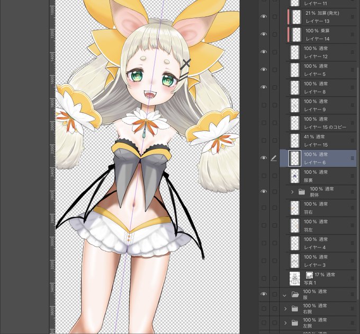The height and width of the screenshot is (334, 360).
Task: Click the grip handle icon of レイヤー 4
Action: (x=353, y=243)
